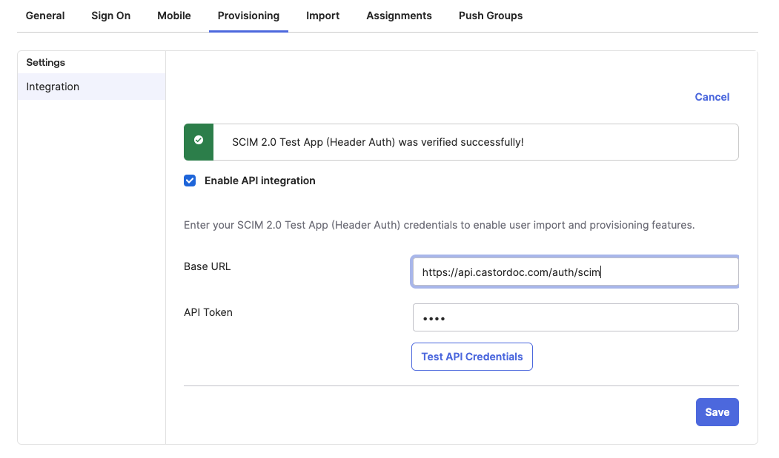Click the Base URL field label
The height and width of the screenshot is (458, 779).
[207, 266]
